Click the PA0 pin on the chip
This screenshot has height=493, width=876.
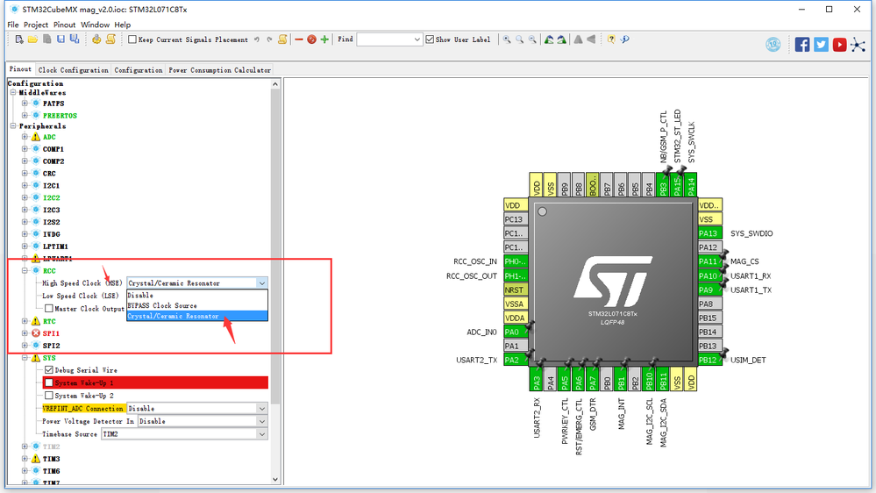point(516,332)
